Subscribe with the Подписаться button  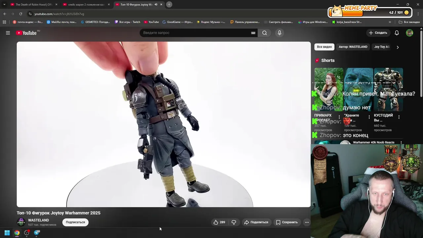point(75,222)
